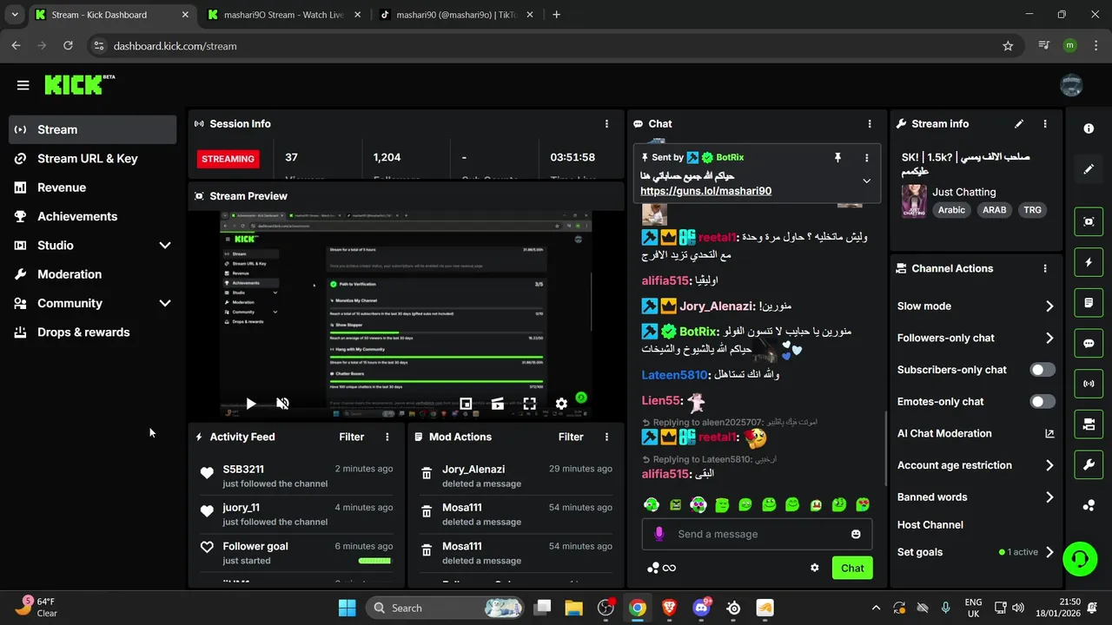Open Account age restriction arrow

pyautogui.click(x=1049, y=466)
